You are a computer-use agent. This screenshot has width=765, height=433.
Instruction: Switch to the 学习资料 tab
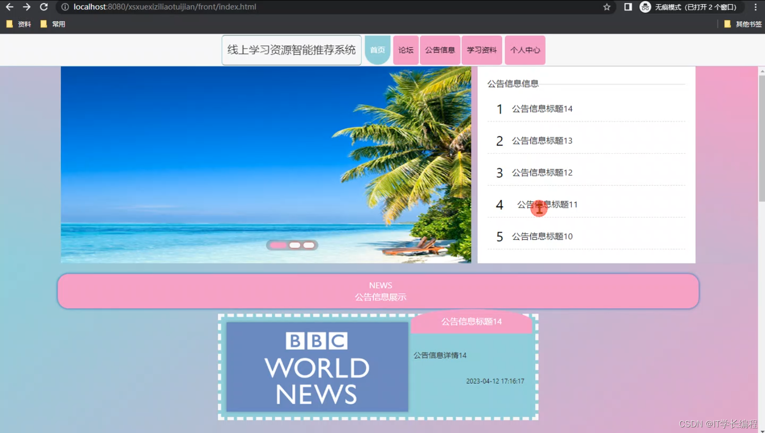tap(481, 50)
